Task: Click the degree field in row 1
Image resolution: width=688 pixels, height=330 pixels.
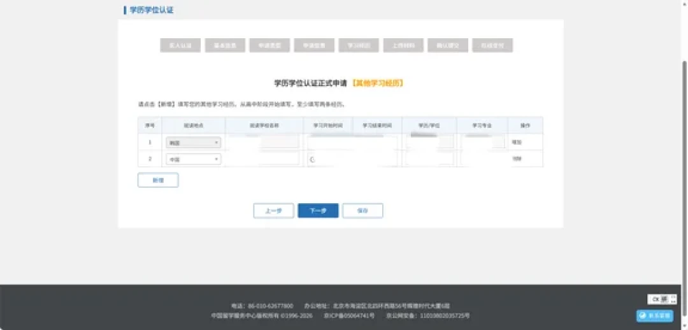Action: [x=429, y=142]
